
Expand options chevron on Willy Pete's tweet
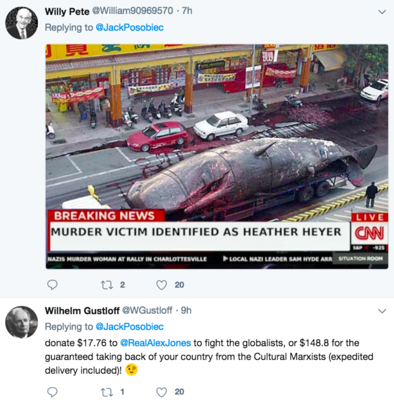click(382, 12)
